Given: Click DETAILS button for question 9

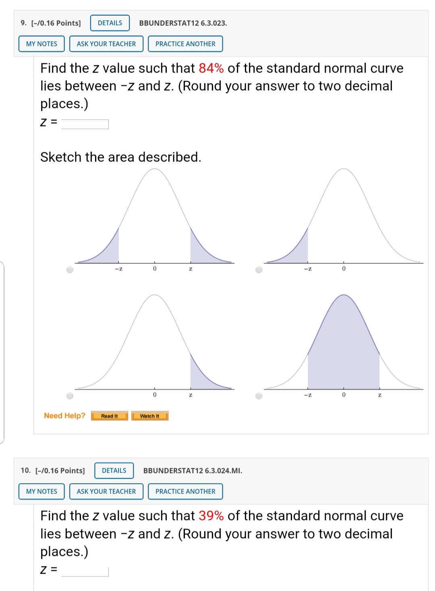Looking at the screenshot, I should (110, 23).
